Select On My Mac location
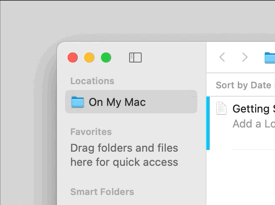This screenshot has height=205, width=275. click(131, 102)
